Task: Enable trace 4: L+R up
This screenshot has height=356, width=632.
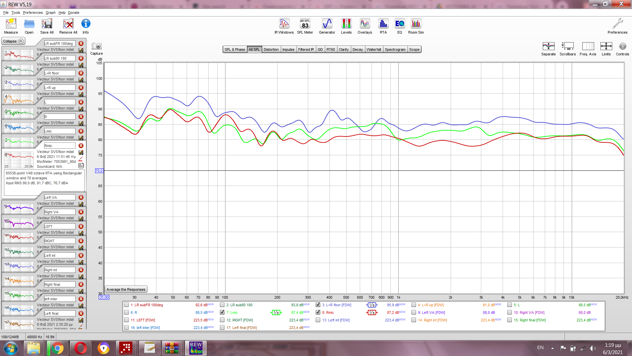Action: pyautogui.click(x=414, y=305)
